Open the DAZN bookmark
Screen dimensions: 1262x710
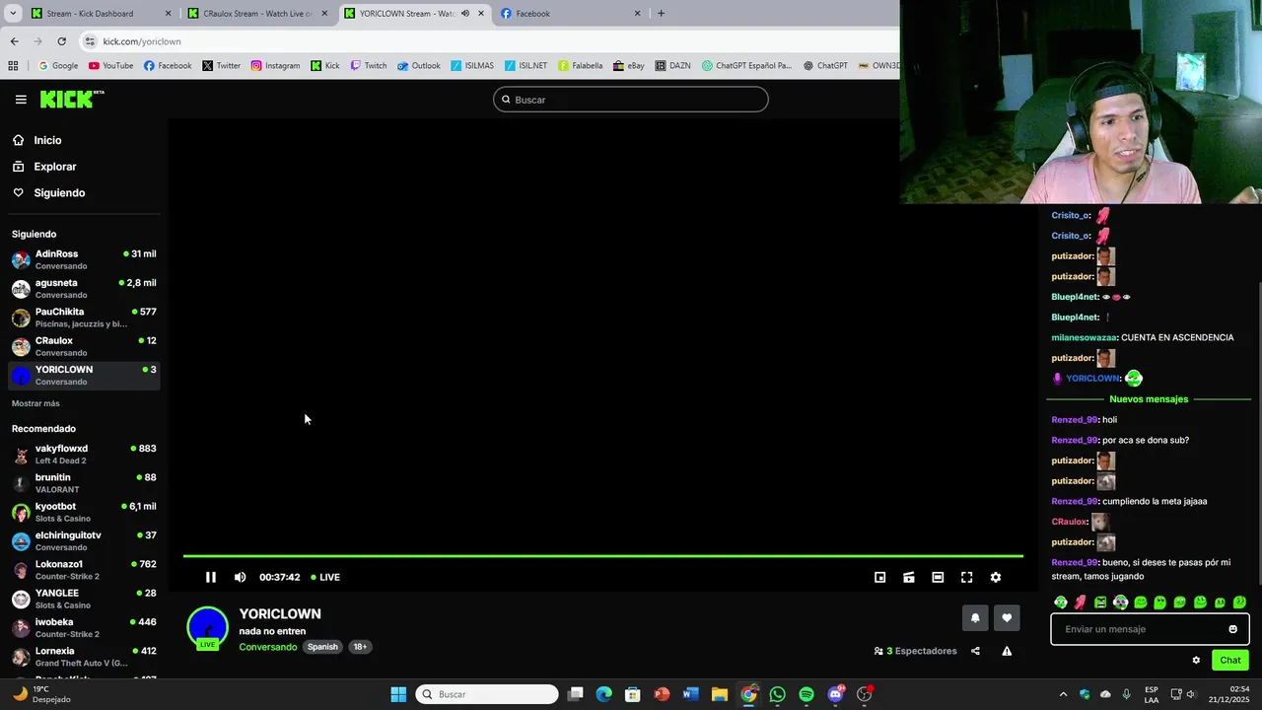[672, 66]
